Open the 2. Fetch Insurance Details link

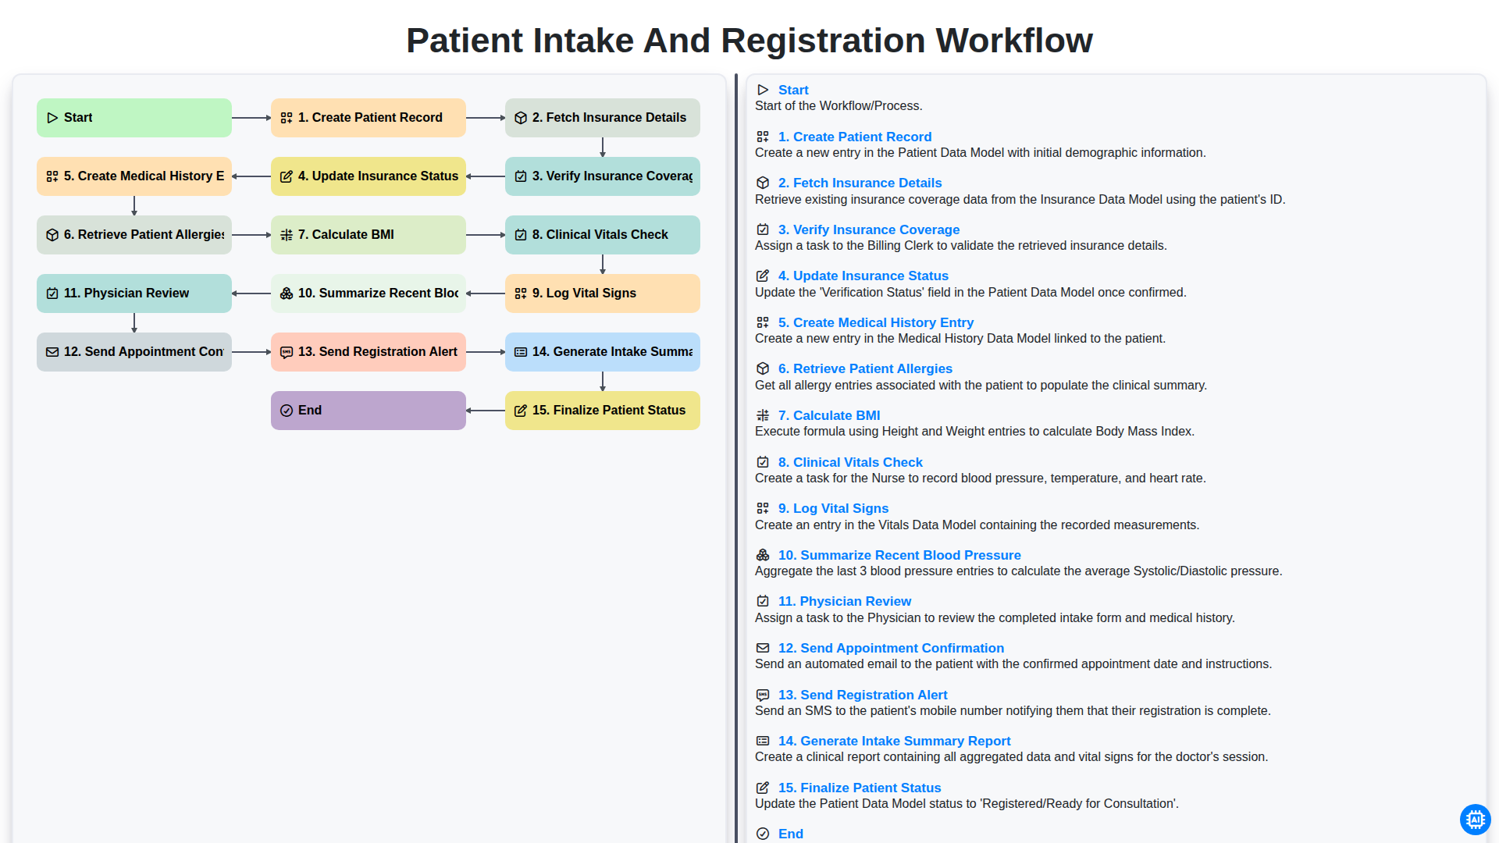860,183
